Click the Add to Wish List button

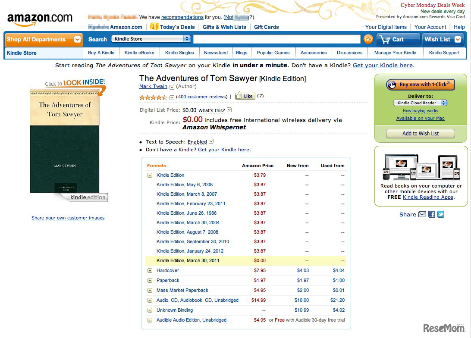[420, 134]
